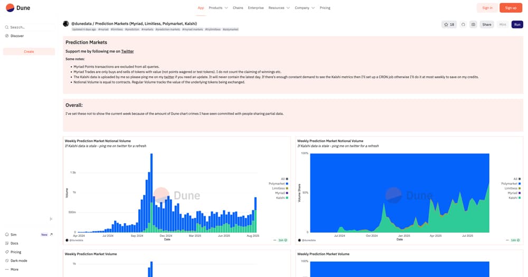Click the dunedata avatar beside the dashboard title

[x=66, y=24]
